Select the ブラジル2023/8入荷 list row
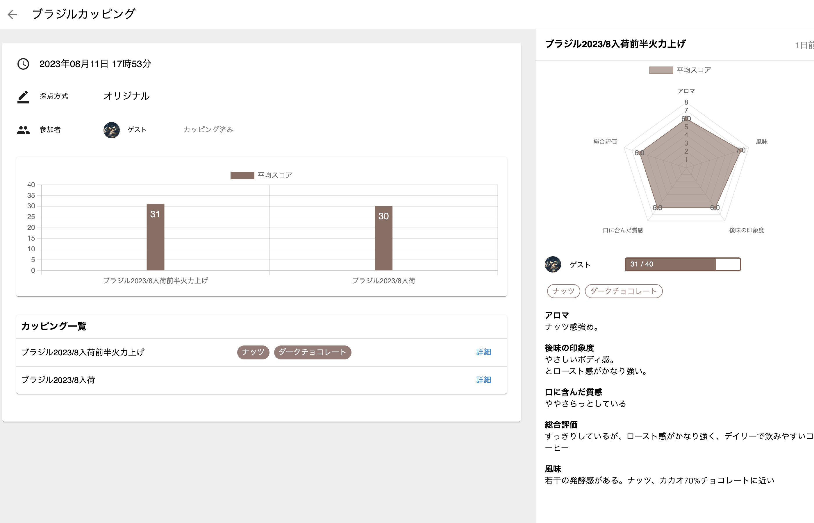The width and height of the screenshot is (814, 523). [x=58, y=380]
